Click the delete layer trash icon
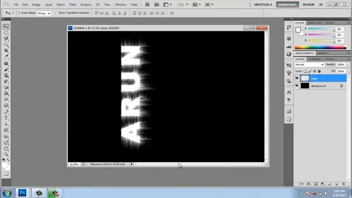The height and width of the screenshot is (198, 352). [343, 184]
